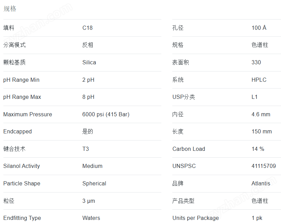281x224 pixels.
Task: Click the 41115709 value
Action: 264,166
